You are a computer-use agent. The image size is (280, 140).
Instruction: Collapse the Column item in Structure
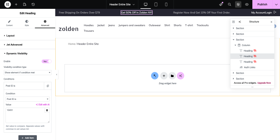235,45
